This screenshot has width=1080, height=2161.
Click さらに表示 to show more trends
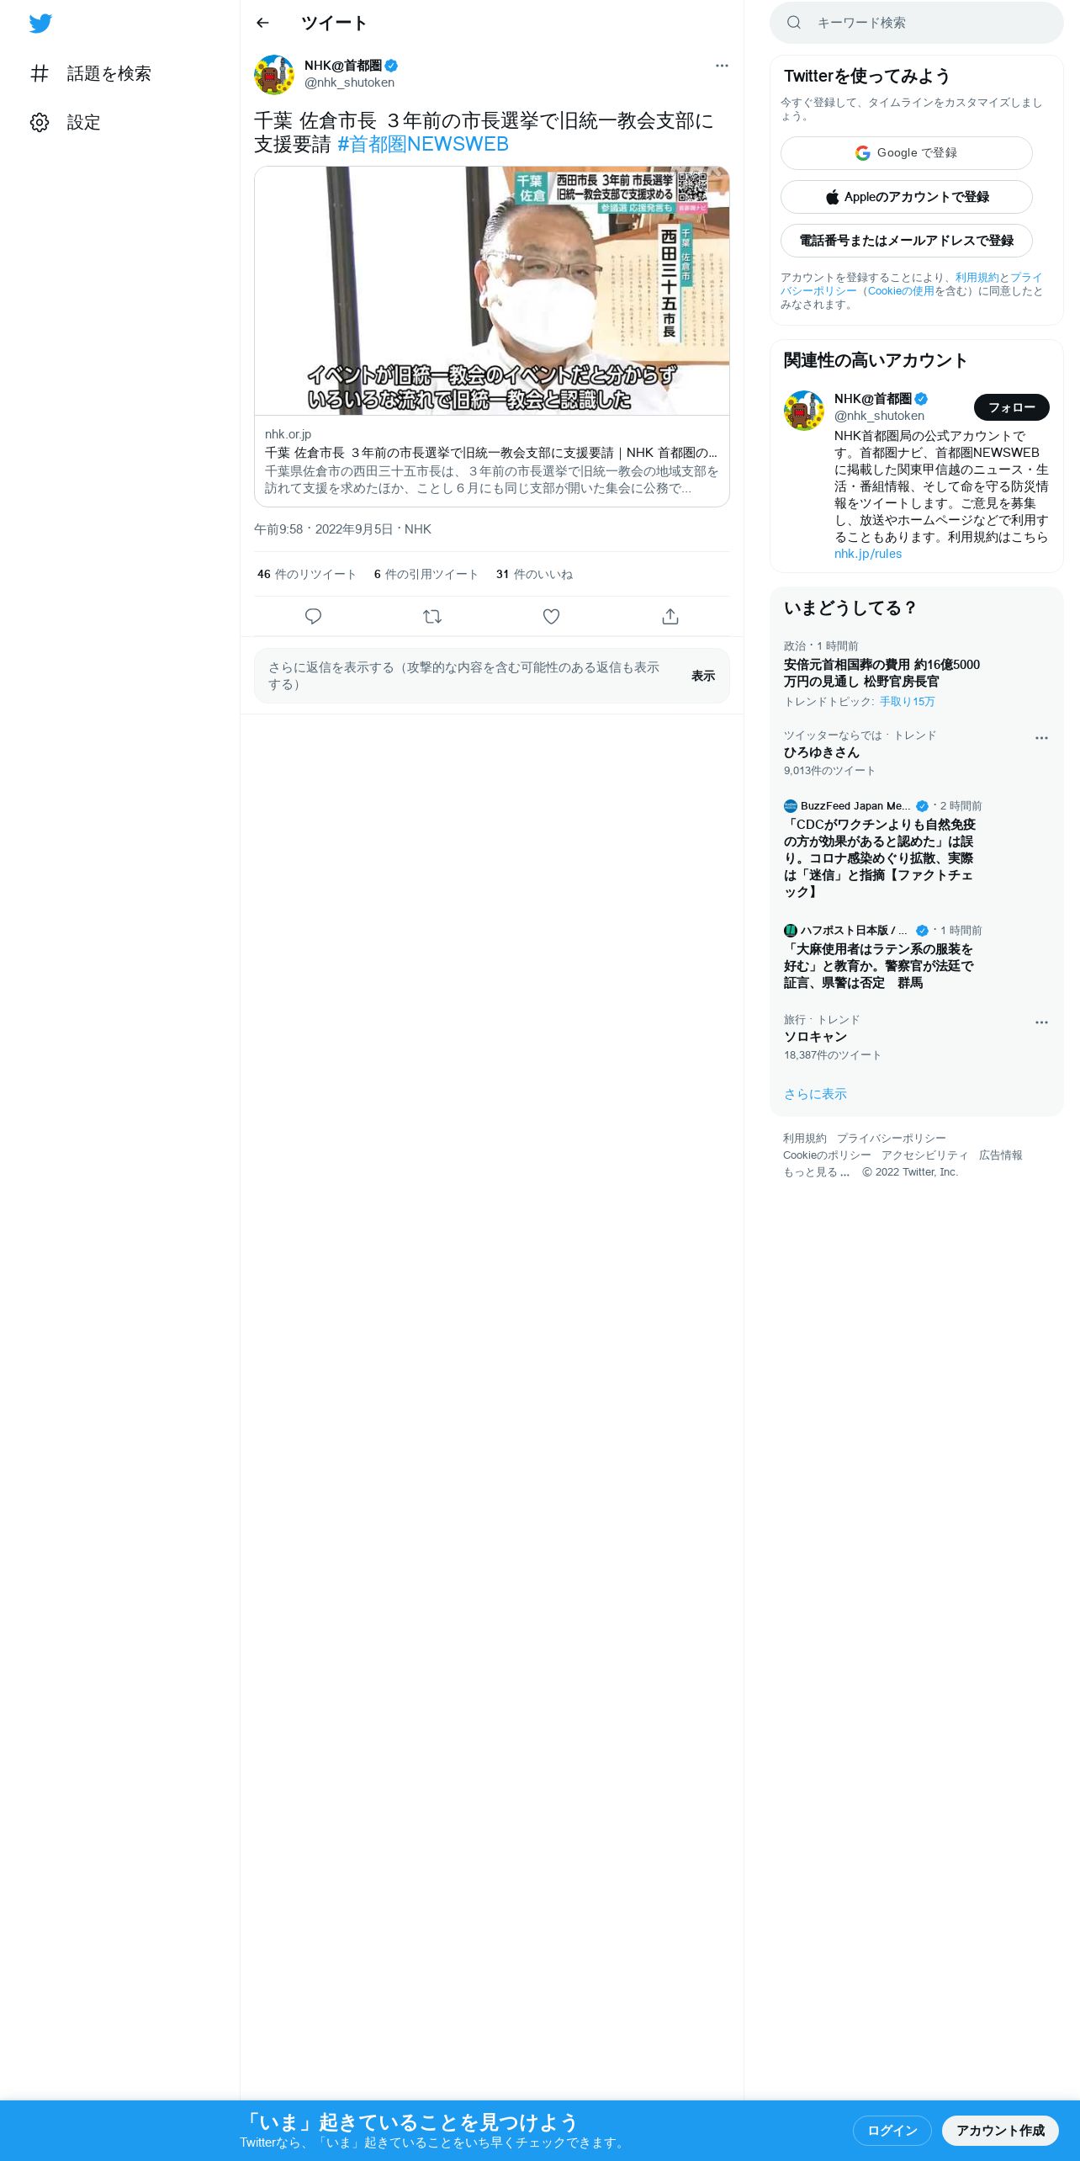click(x=815, y=1094)
